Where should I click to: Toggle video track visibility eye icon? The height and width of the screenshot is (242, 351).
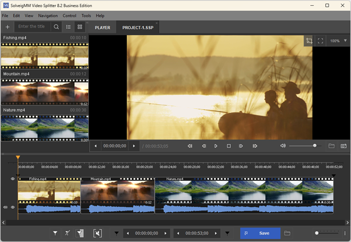pos(13,179)
